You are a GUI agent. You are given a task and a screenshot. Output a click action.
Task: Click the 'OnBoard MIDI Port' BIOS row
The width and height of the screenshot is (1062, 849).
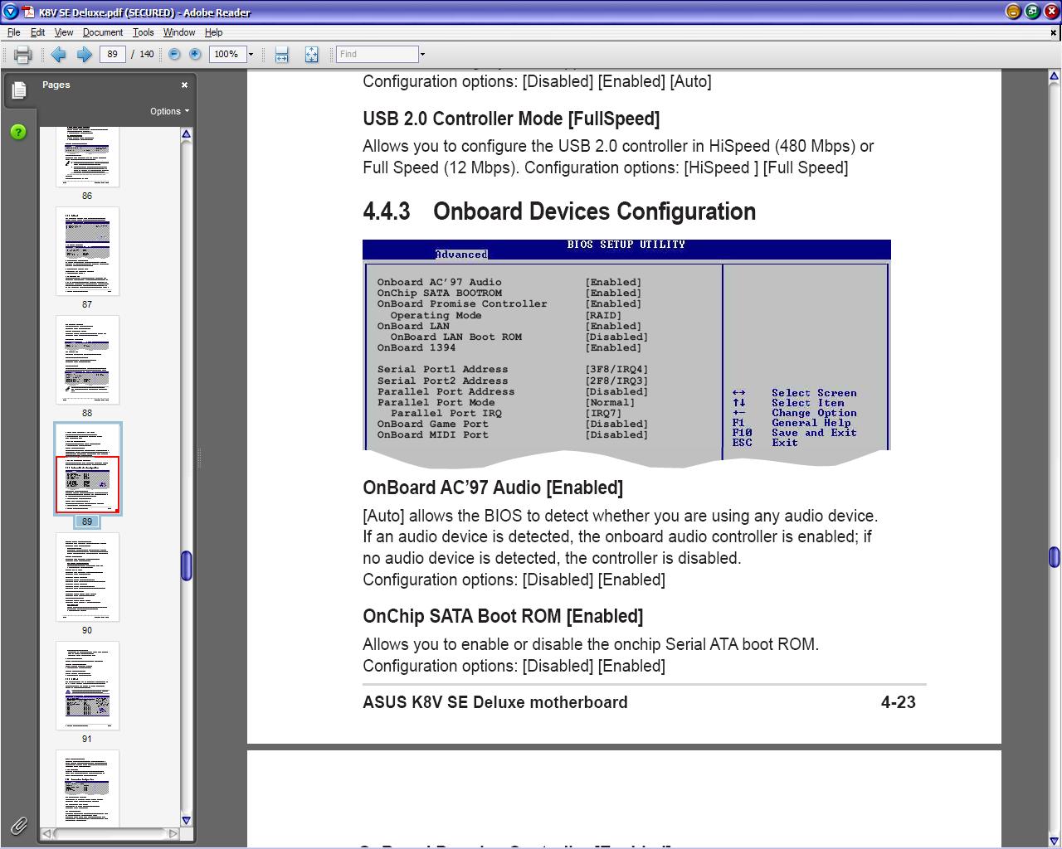513,434
